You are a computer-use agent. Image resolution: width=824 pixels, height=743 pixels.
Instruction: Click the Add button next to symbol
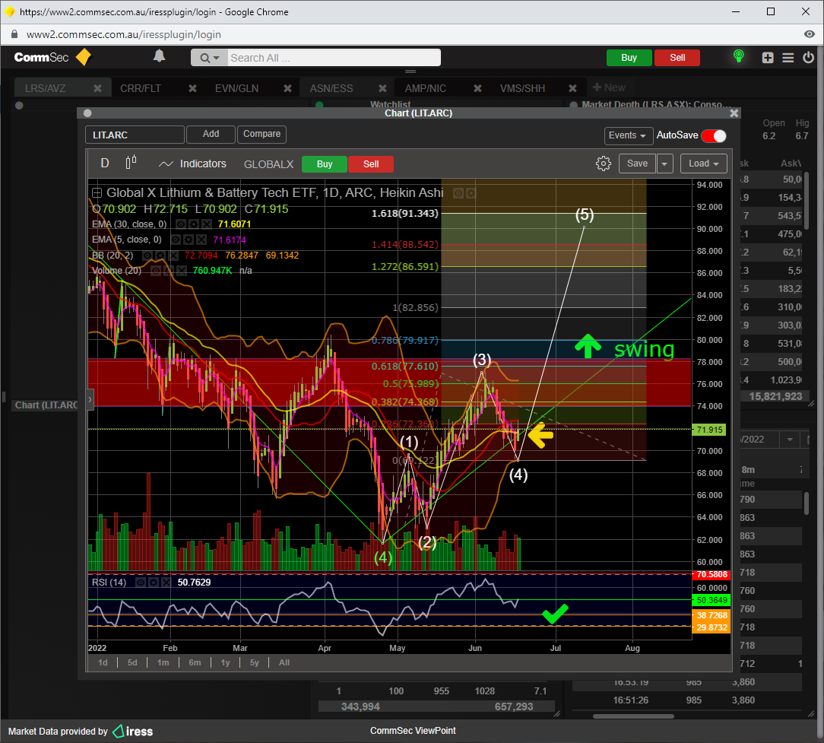pos(211,134)
